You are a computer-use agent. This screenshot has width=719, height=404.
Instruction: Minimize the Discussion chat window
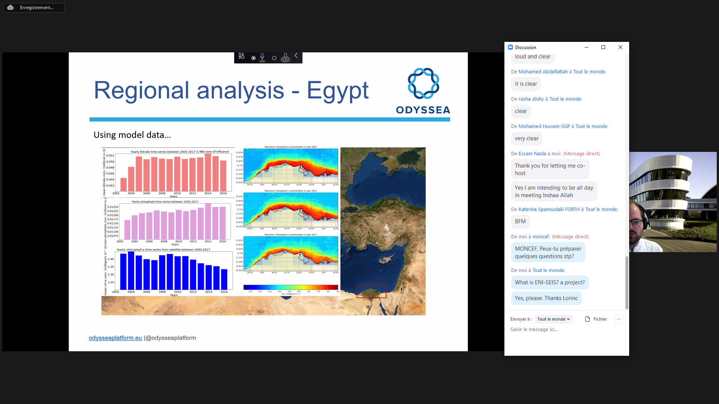[x=586, y=47]
